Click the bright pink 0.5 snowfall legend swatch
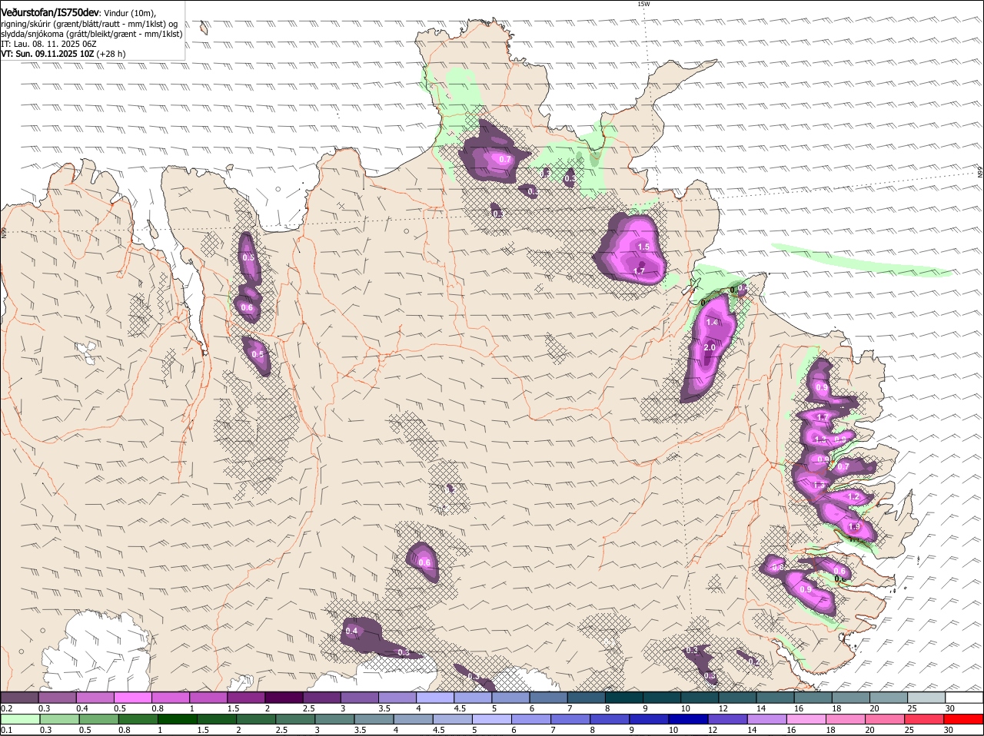This screenshot has height=736, width=984. (x=131, y=698)
